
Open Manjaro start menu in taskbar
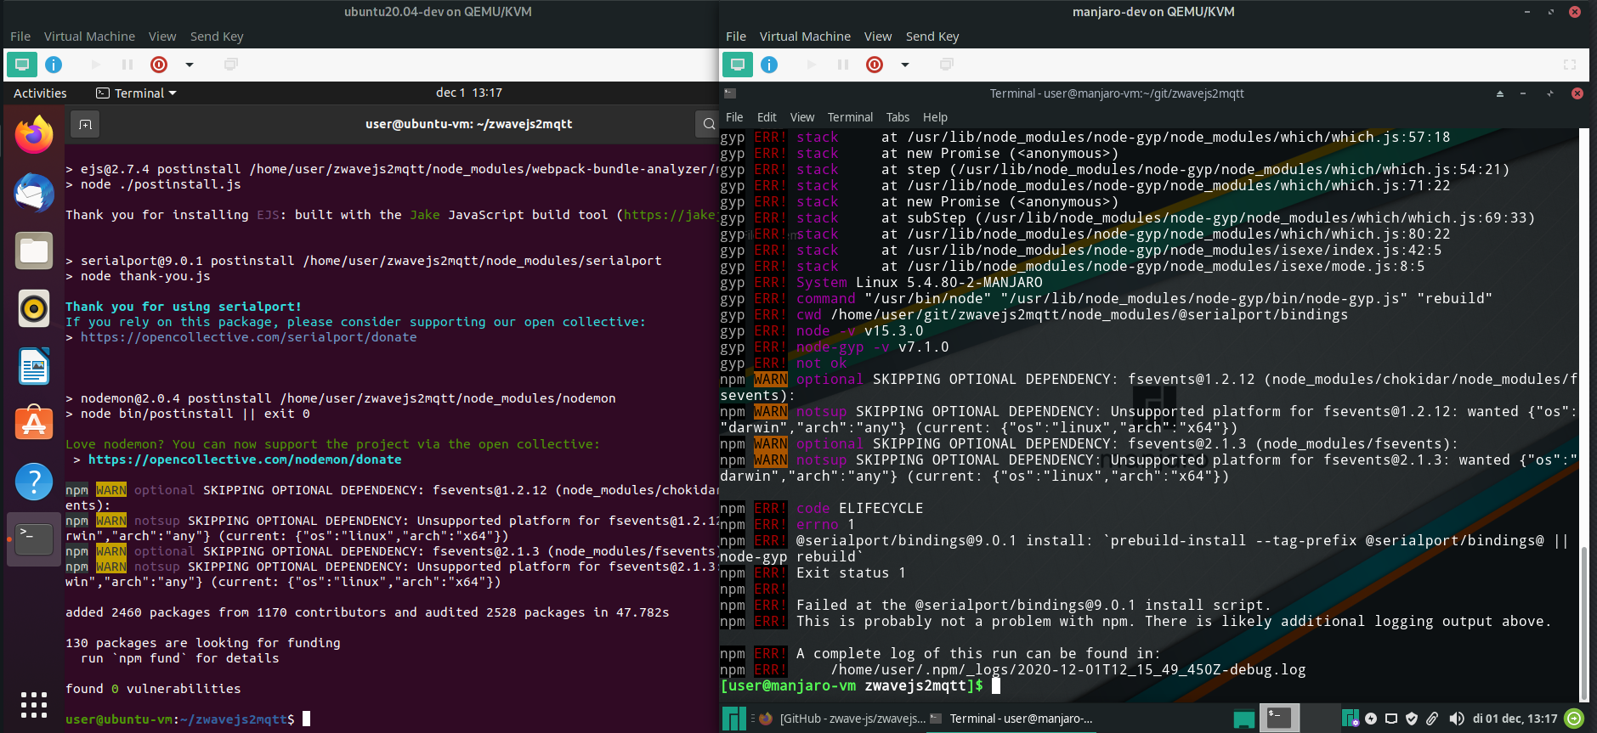point(733,719)
